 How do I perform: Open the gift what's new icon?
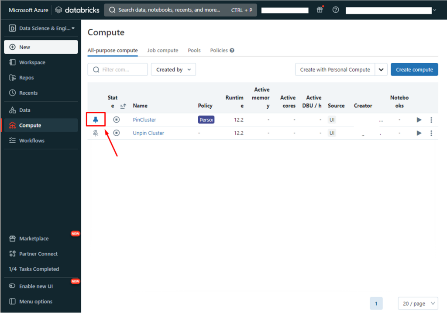(x=320, y=10)
